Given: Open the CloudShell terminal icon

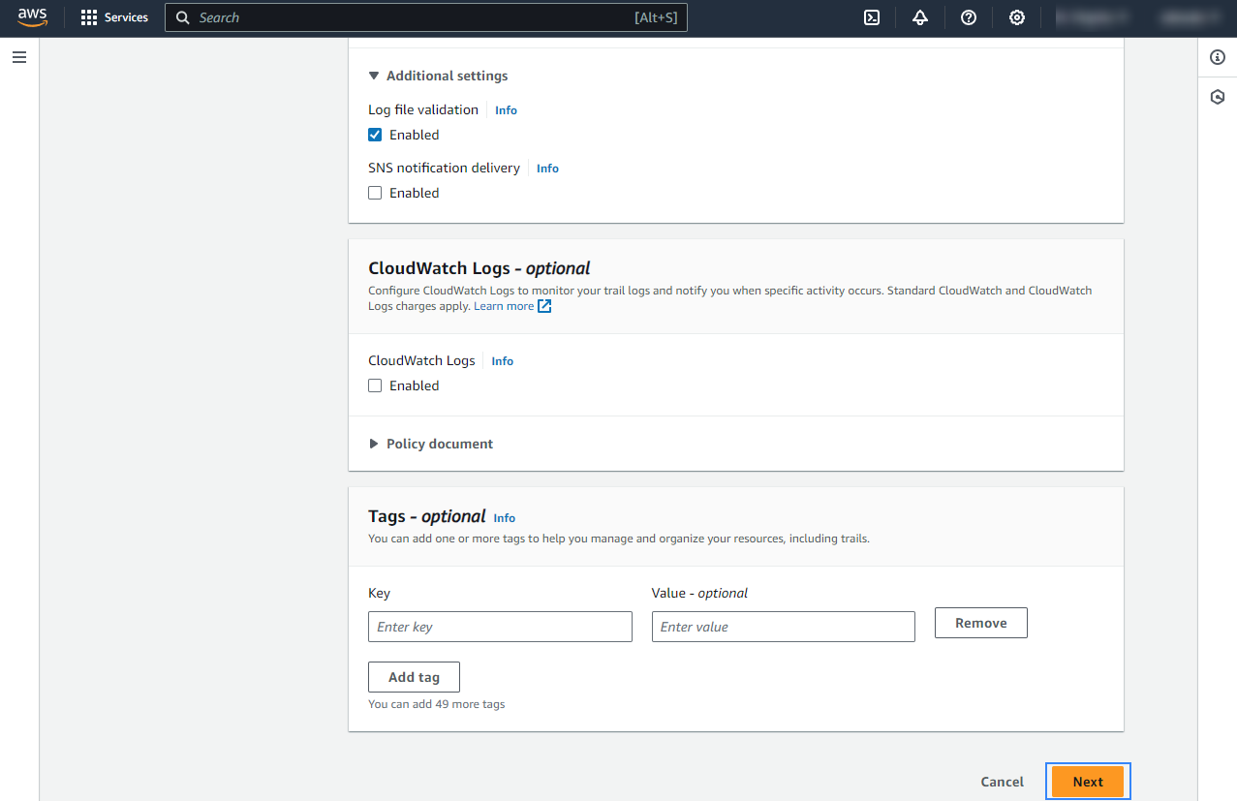Looking at the screenshot, I should pos(872,17).
